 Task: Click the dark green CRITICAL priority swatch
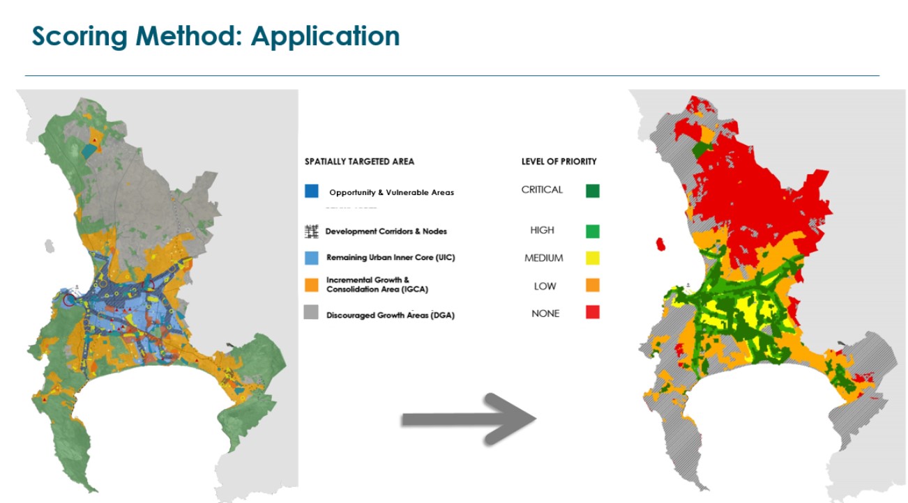[593, 191]
